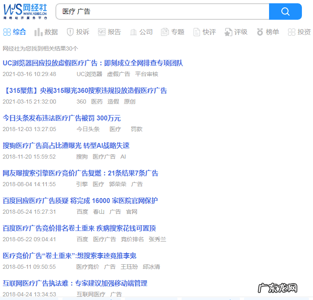Viewport: 313px width, 300px height.
Task: Open article 百度回应医疗广告质疑
Action: click(x=80, y=201)
